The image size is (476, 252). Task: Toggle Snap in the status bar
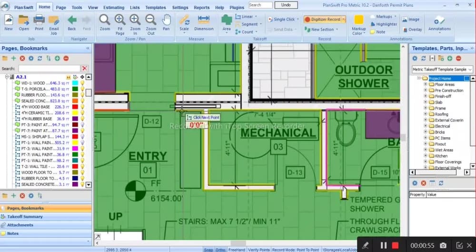click(208, 250)
